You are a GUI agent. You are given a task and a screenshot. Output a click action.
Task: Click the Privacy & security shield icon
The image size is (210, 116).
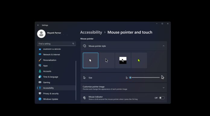coord(40,93)
